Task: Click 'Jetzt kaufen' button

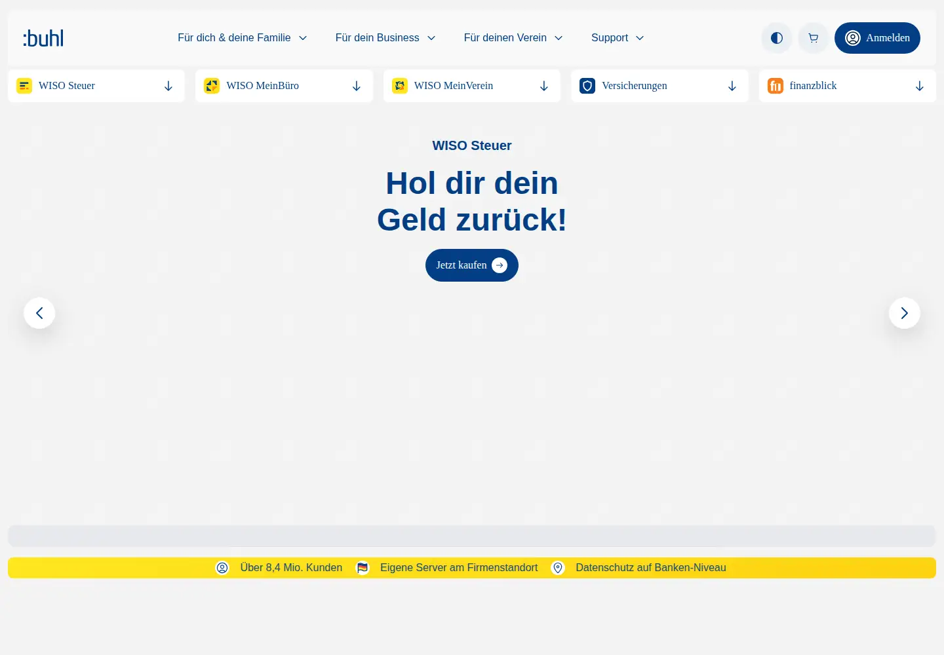Action: pos(472,265)
